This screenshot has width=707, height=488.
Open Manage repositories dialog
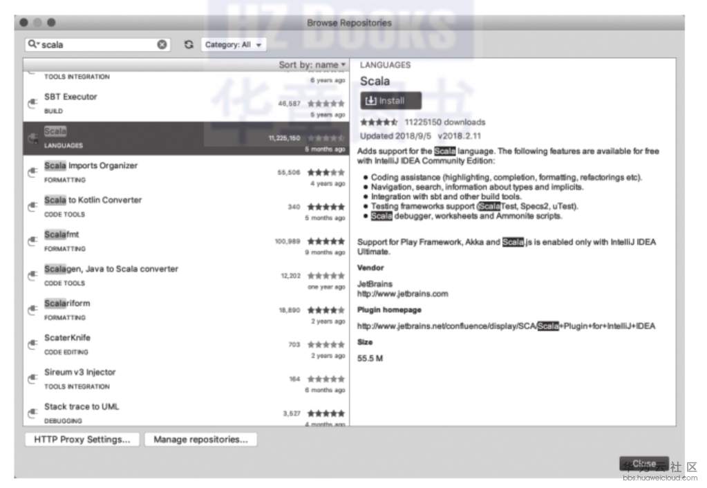[x=200, y=440]
